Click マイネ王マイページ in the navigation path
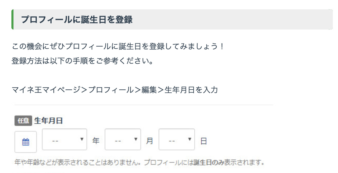Viewport: 338px width, 173px height. (x=46, y=90)
